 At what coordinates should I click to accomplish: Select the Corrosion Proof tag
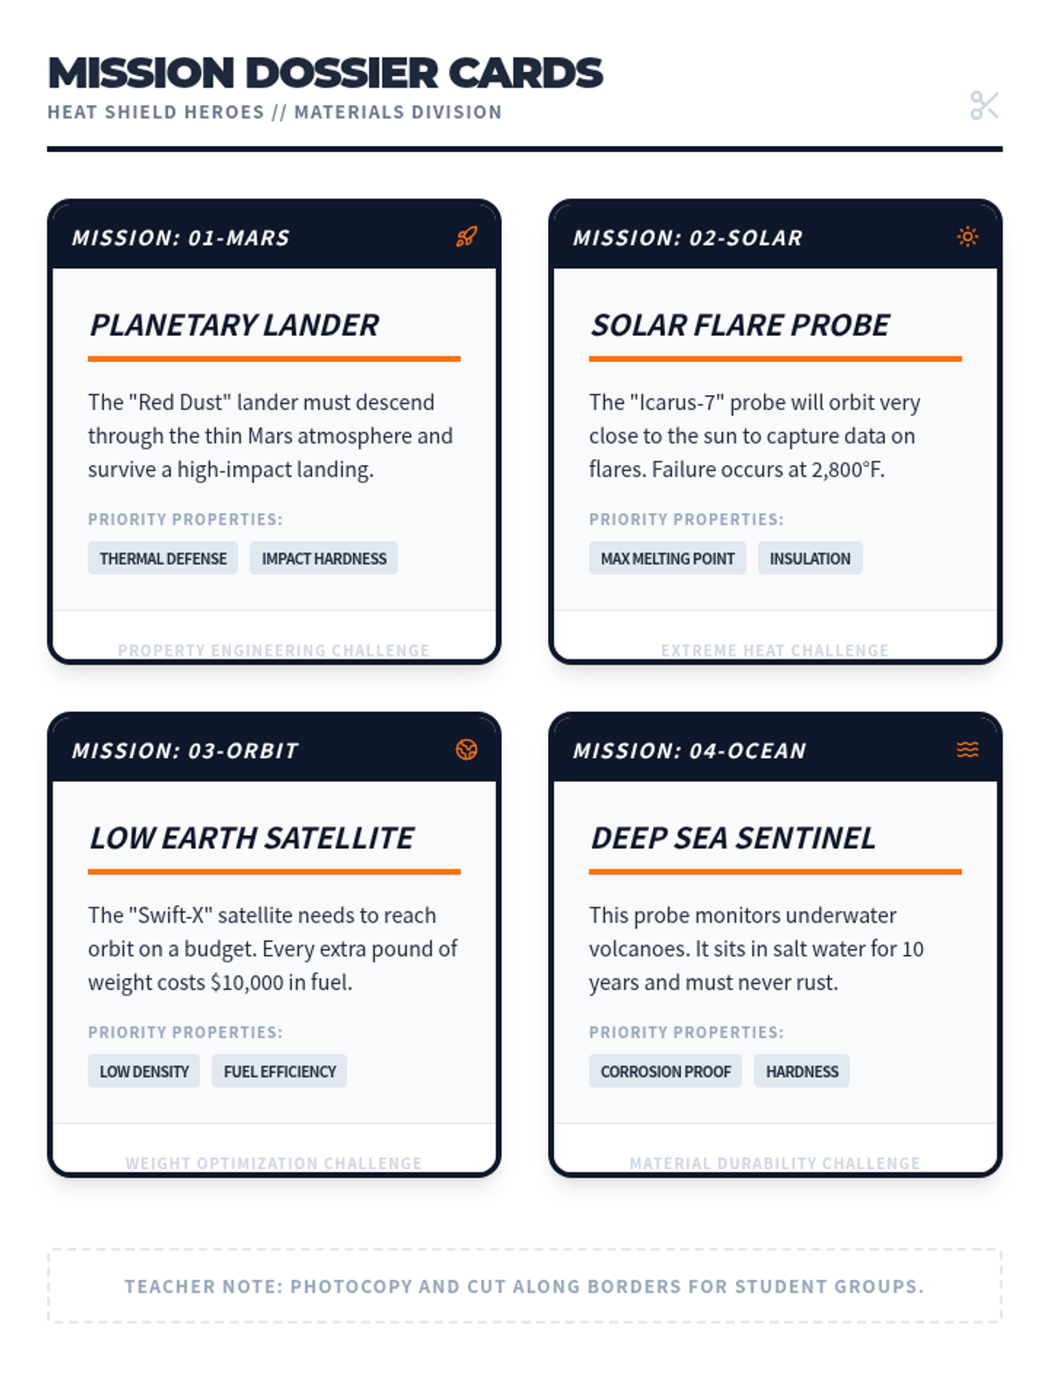[x=665, y=1072]
